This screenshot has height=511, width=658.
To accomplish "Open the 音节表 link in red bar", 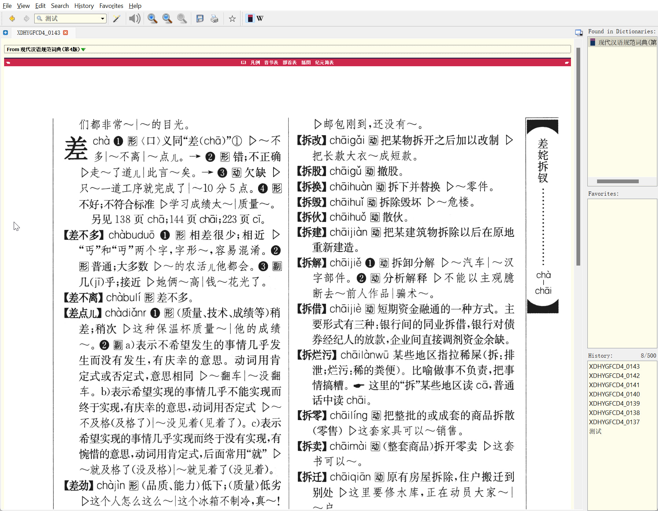I will (271, 62).
